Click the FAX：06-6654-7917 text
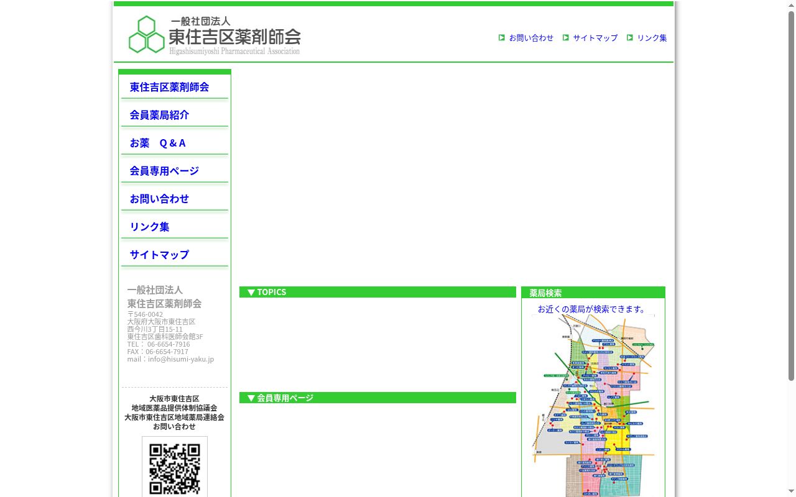The image size is (796, 497). point(157,352)
